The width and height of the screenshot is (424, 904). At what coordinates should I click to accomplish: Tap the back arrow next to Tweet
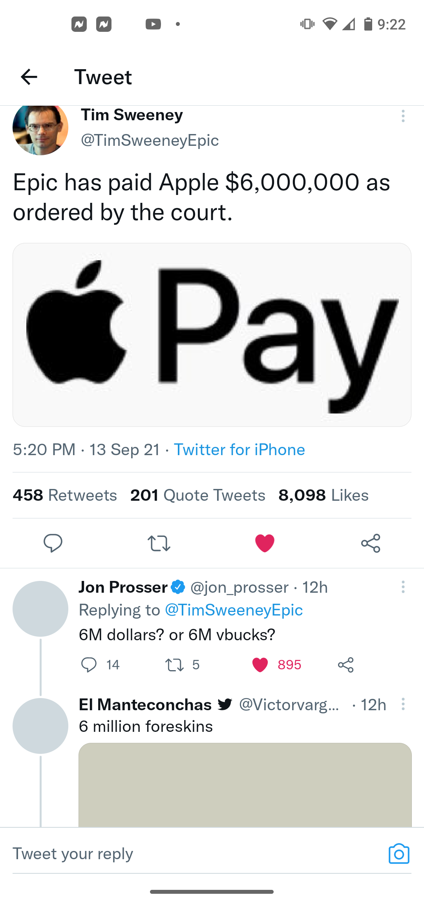[29, 77]
